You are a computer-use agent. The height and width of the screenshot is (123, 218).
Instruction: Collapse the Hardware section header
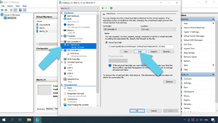tap(62, 13)
